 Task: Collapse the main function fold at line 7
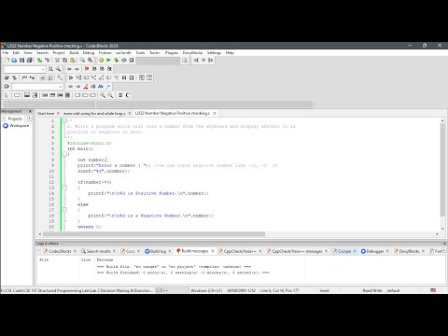[64, 154]
